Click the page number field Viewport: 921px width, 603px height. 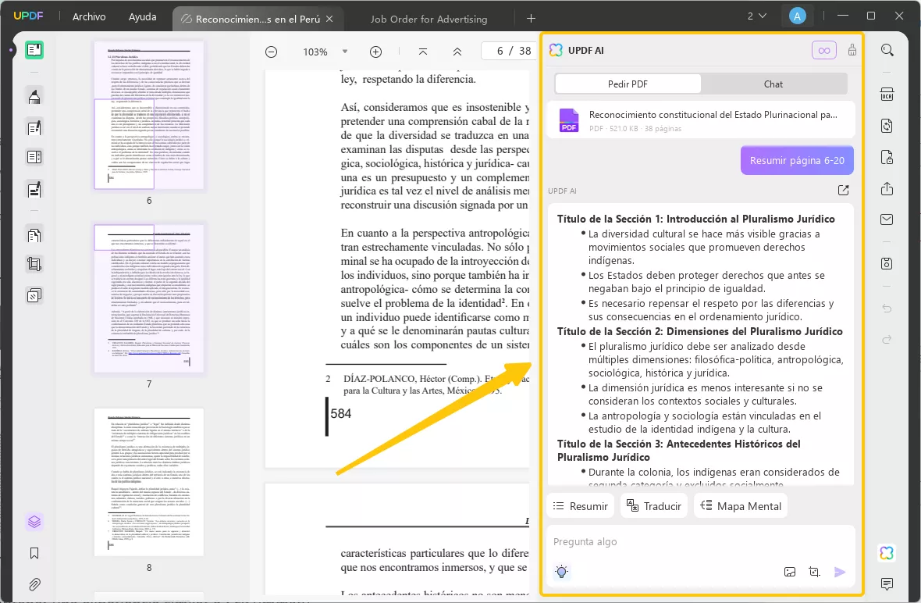click(507, 51)
